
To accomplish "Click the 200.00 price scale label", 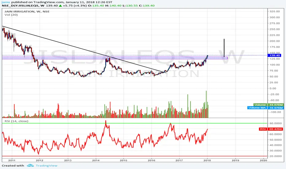I will (275, 41).
